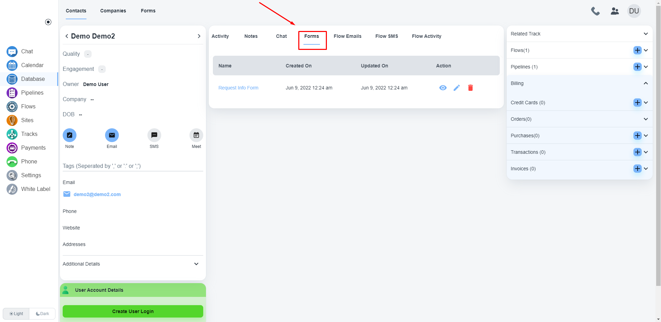Collapse the Billing section
Image resolution: width=661 pixels, height=322 pixels.
(x=645, y=83)
